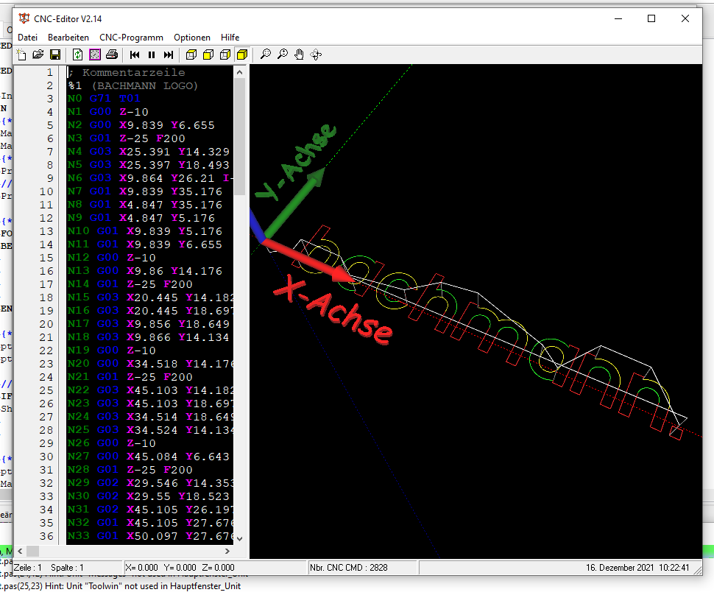
Task: Open the CNC-Programm menu
Action: (131, 37)
